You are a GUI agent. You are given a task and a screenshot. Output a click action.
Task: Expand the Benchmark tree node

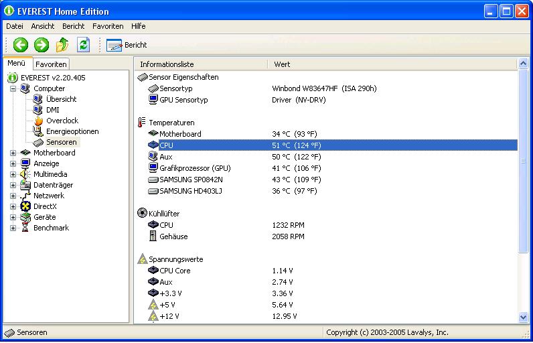[x=13, y=228]
